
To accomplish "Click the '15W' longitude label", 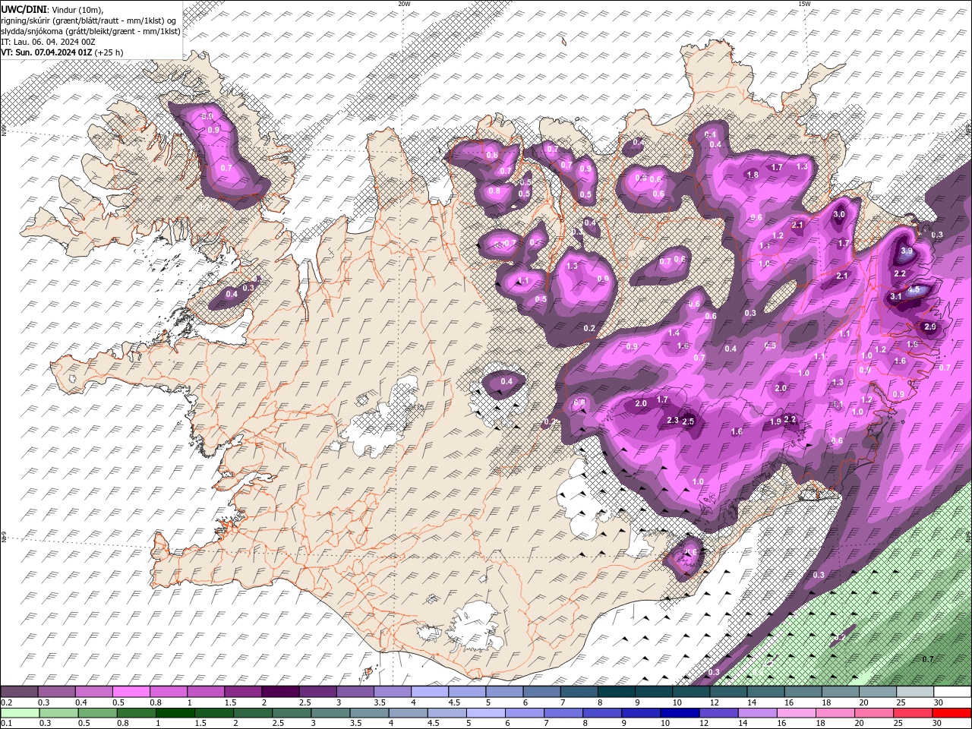I will click(804, 4).
